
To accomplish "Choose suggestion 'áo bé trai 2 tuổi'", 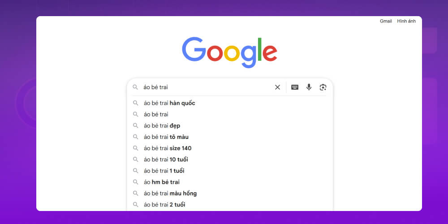I will [164, 205].
